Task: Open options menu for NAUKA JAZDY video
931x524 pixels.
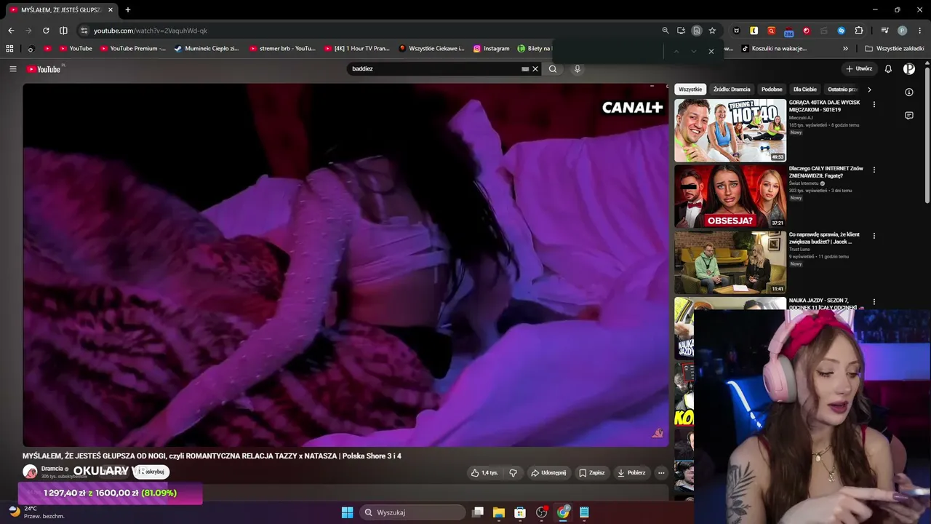Action: pyautogui.click(x=874, y=301)
